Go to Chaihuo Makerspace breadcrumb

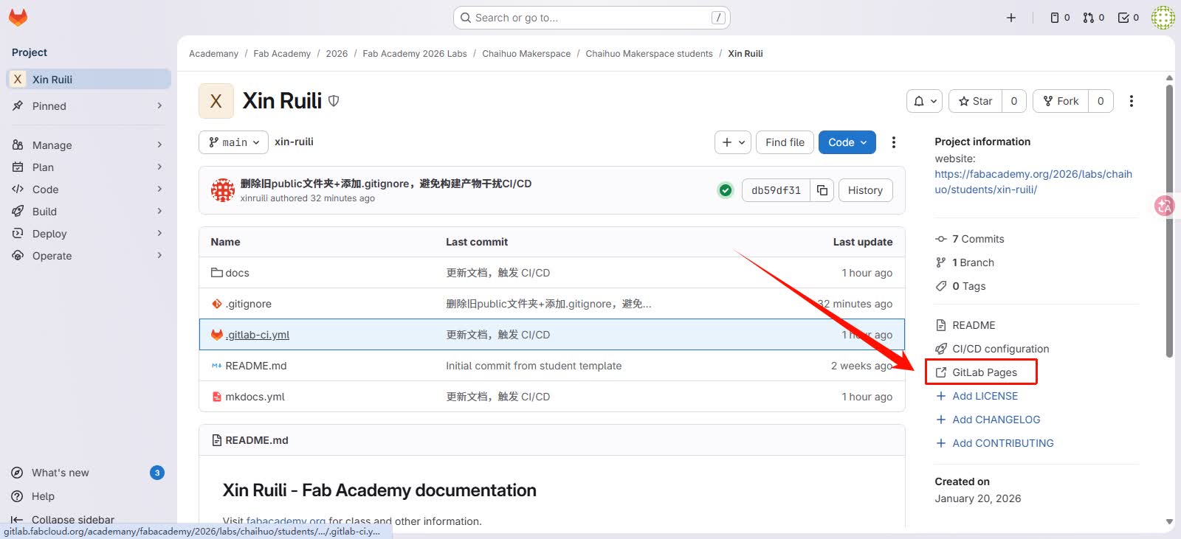(x=526, y=54)
